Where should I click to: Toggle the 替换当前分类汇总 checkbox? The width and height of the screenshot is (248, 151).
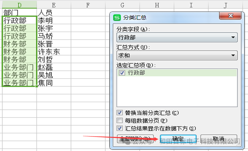119,113
